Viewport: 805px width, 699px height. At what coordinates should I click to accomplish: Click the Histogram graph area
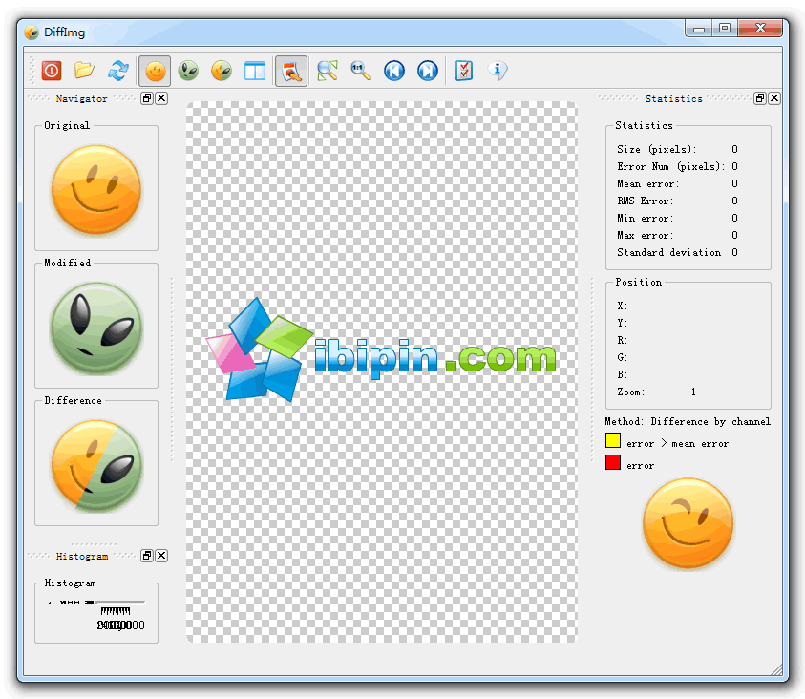coord(96,613)
